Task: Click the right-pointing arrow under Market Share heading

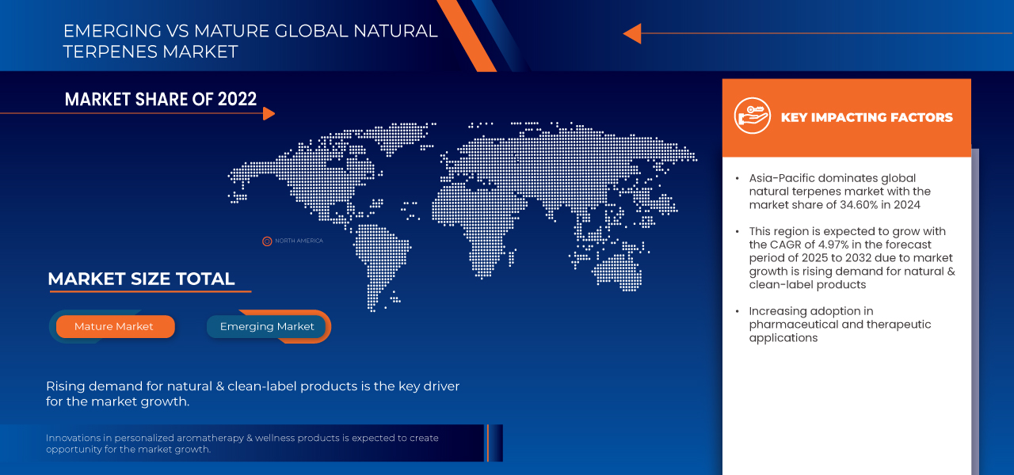Action: (x=269, y=113)
